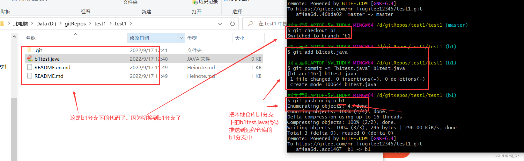
Task: Open the 修改日期 column filter dropdown
Action: [181, 38]
